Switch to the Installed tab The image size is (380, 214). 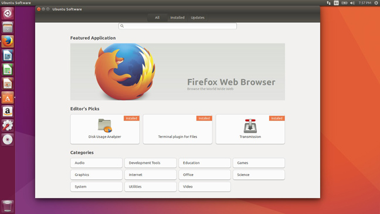click(x=177, y=18)
